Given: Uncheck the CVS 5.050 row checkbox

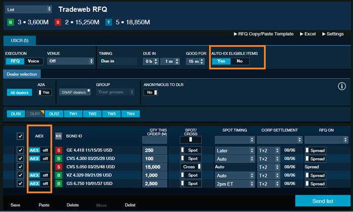Looking at the screenshot, I should [20, 167].
